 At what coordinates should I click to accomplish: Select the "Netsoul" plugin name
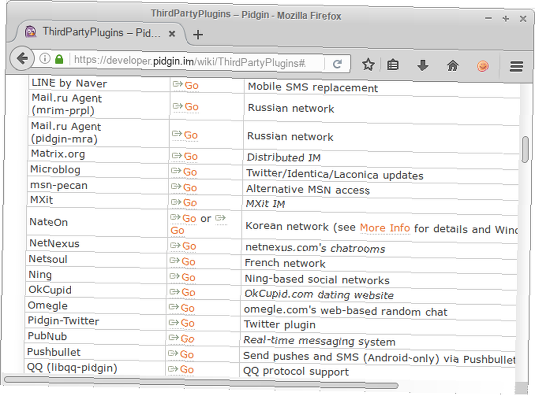[x=48, y=259]
